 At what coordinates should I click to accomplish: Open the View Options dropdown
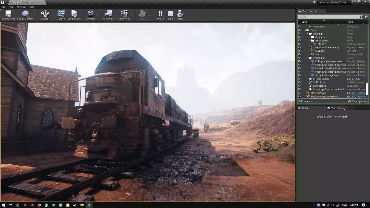[358, 101]
